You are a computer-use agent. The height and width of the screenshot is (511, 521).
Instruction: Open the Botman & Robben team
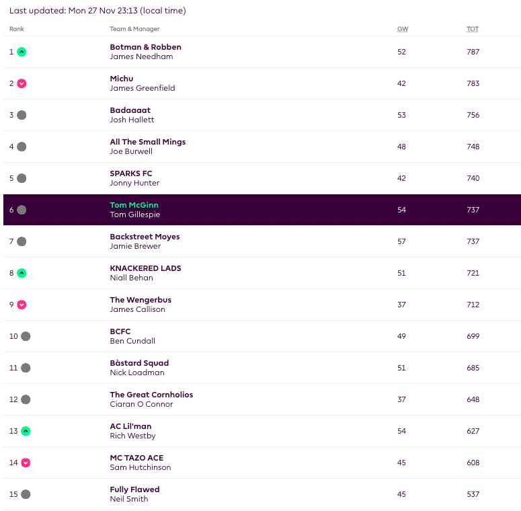coord(145,47)
